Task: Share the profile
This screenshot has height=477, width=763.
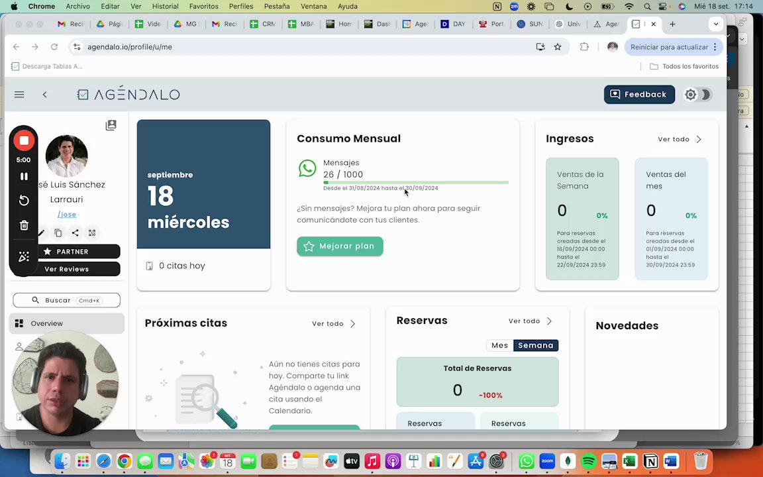Action: 75,233
